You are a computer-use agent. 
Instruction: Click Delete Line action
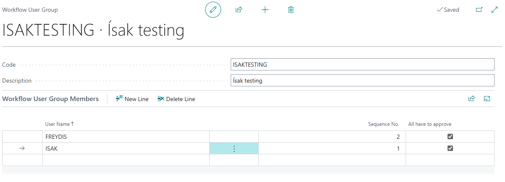176,99
